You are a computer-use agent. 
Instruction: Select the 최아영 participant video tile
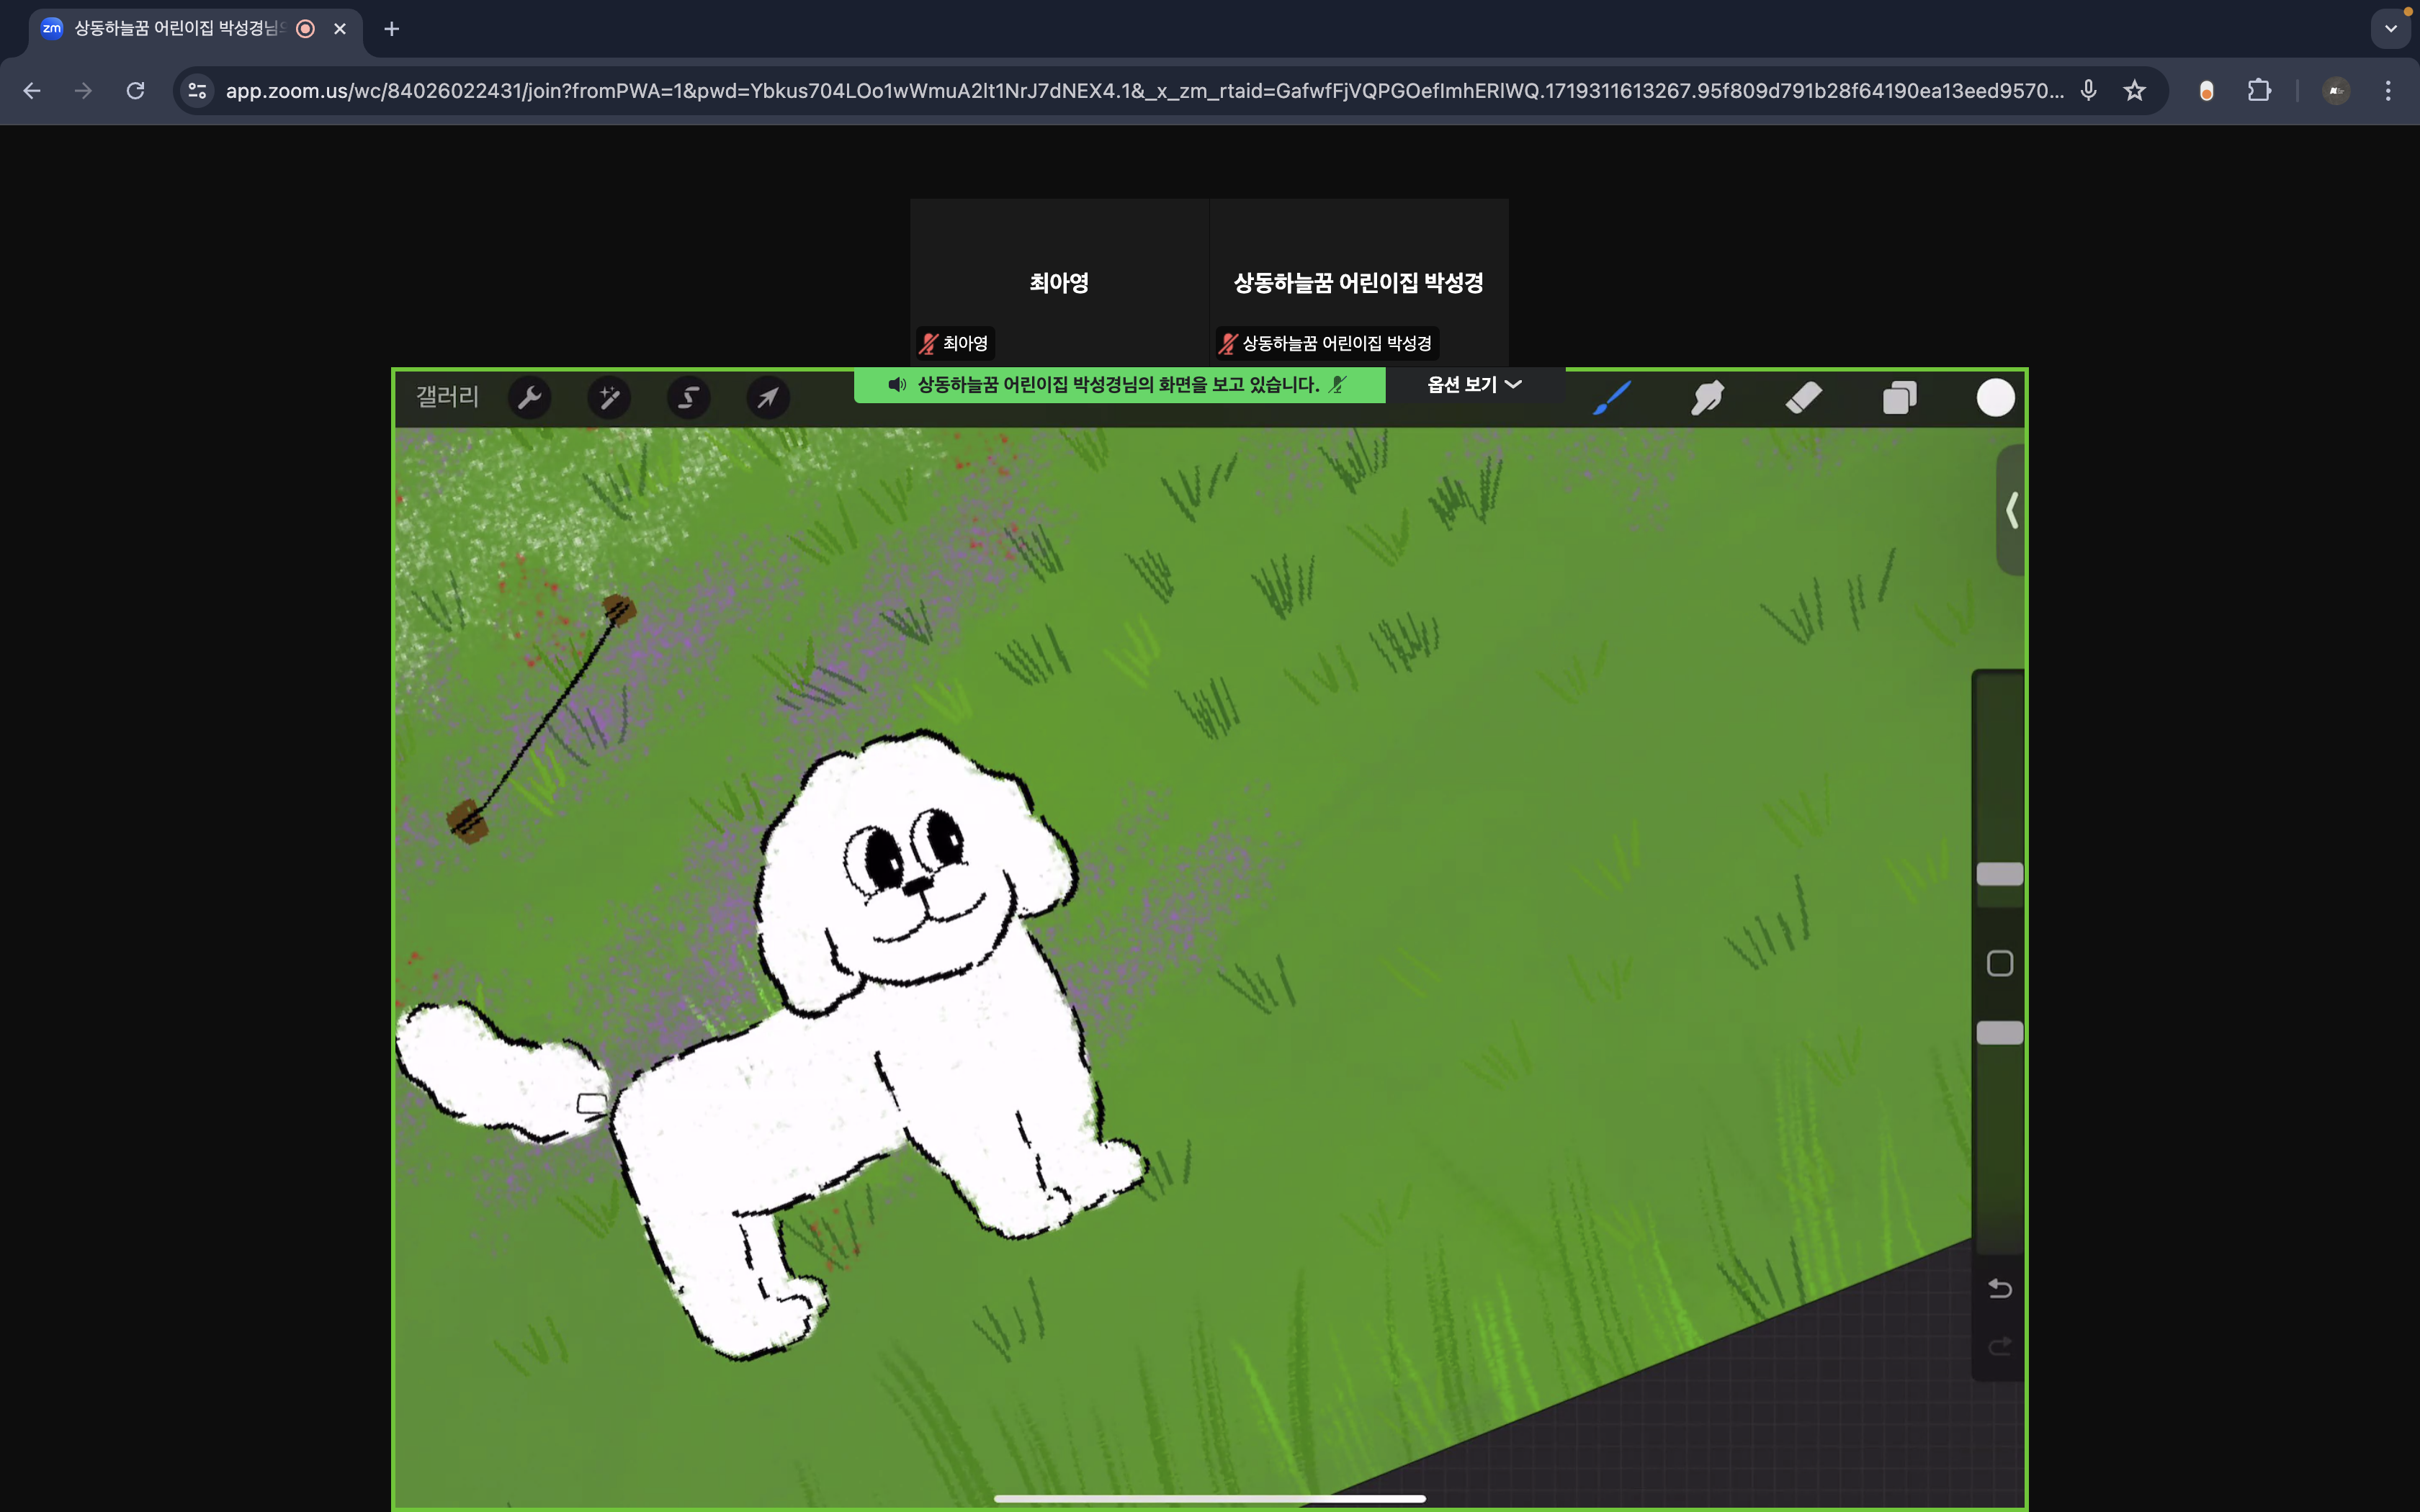coord(1059,282)
